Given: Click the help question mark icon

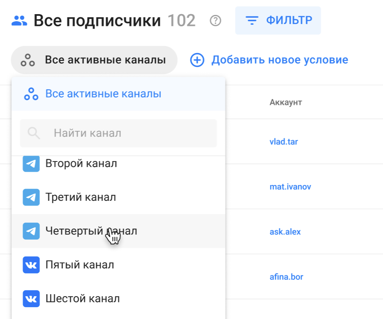Looking at the screenshot, I should point(215,20).
